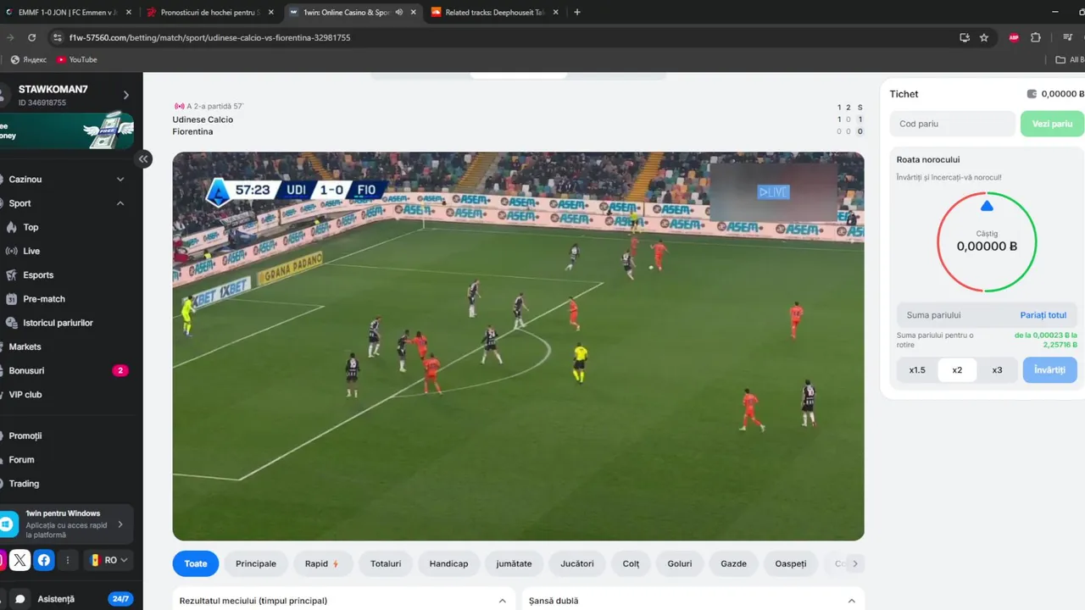Open VIP club in the sidebar

point(25,395)
